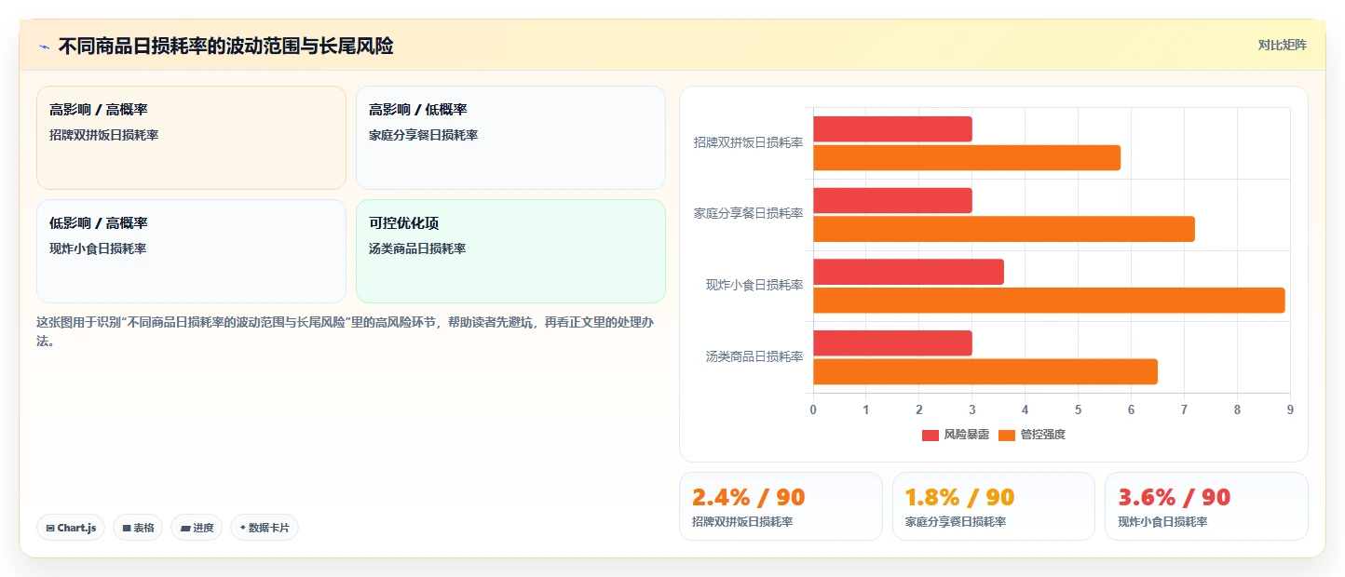
Task: Click 现炸小食日损耗率 under the 3.6% value
Action: coord(1162,522)
